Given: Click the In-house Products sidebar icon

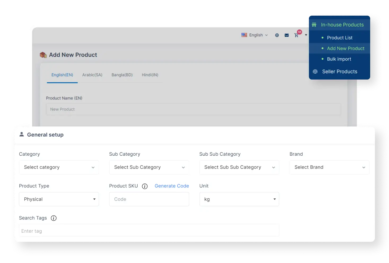Looking at the screenshot, I should (314, 24).
